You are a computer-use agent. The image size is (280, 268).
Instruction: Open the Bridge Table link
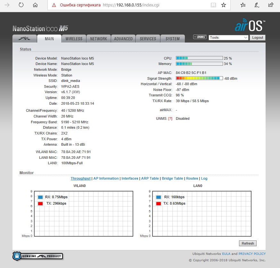tap(172, 178)
